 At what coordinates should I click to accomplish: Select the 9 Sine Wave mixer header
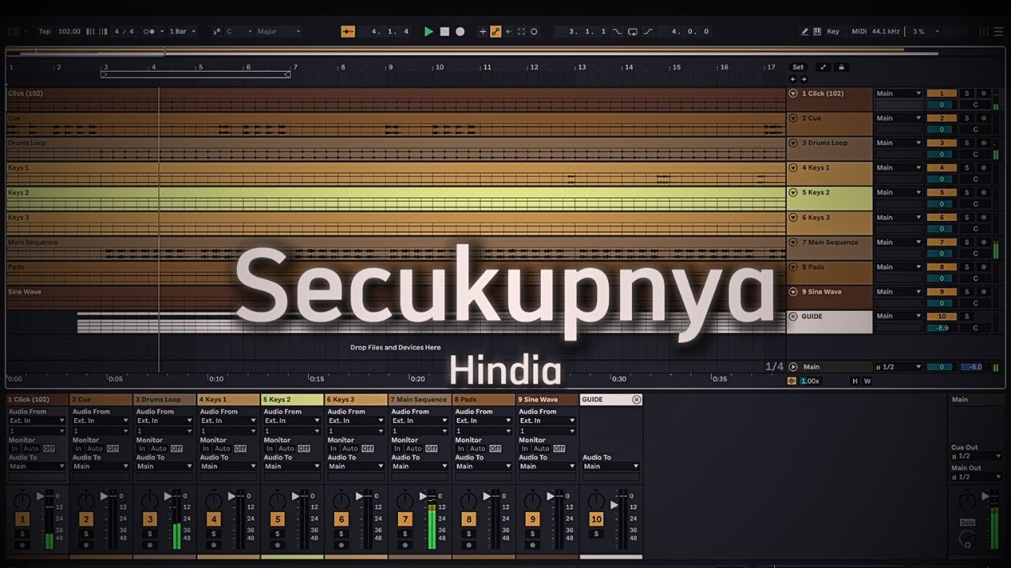click(x=547, y=400)
